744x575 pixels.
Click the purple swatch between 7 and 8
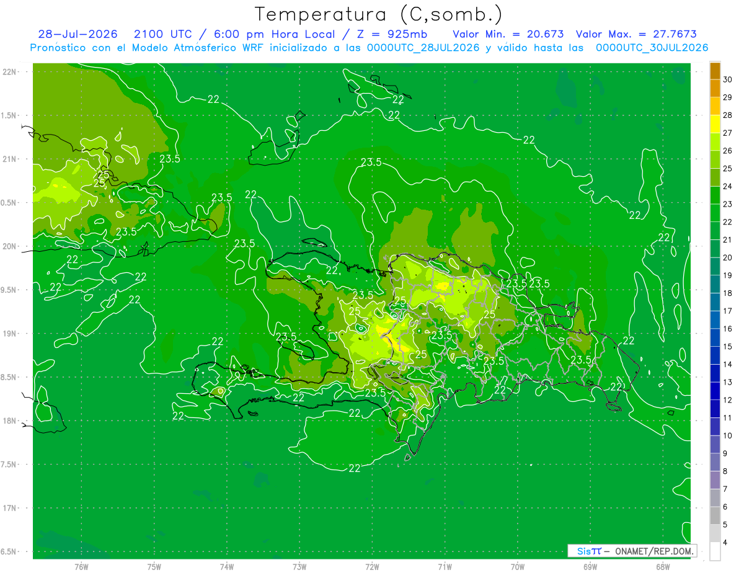point(715,480)
